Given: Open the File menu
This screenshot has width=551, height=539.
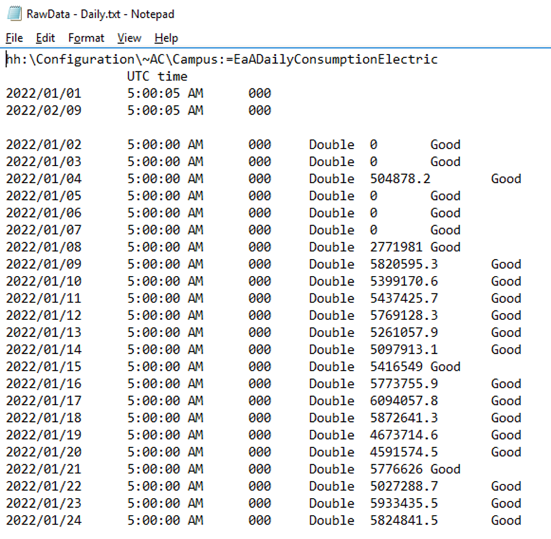Looking at the screenshot, I should point(15,38).
